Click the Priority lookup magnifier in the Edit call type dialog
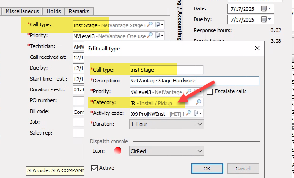Image resolution: width=294 pixels, height=178 pixels. 188,91
